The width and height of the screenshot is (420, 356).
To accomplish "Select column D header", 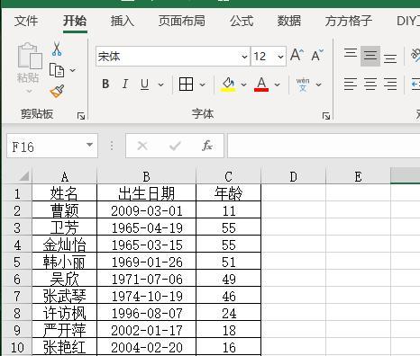I will 294,177.
